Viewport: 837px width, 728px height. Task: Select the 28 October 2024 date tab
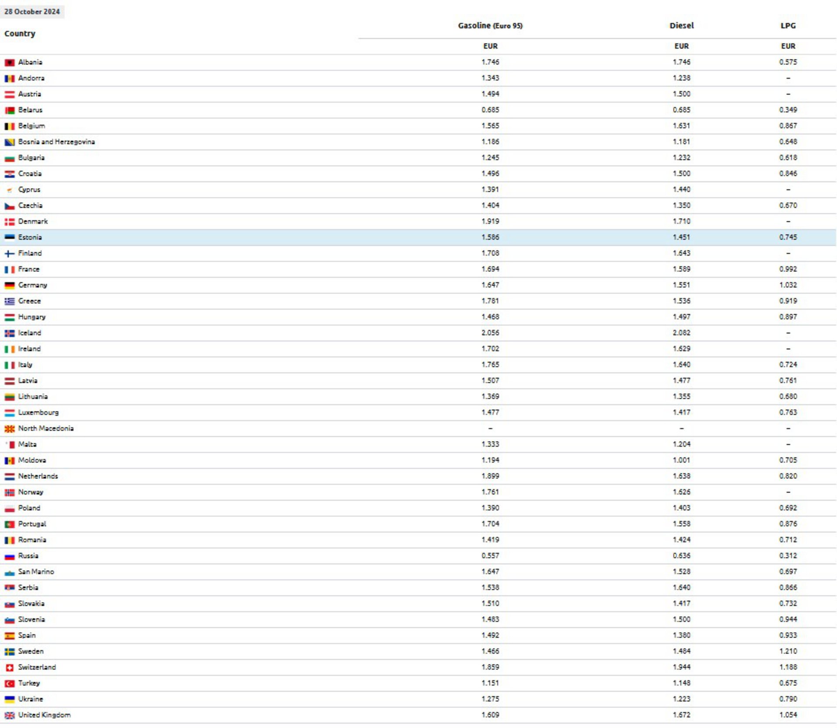click(x=32, y=12)
